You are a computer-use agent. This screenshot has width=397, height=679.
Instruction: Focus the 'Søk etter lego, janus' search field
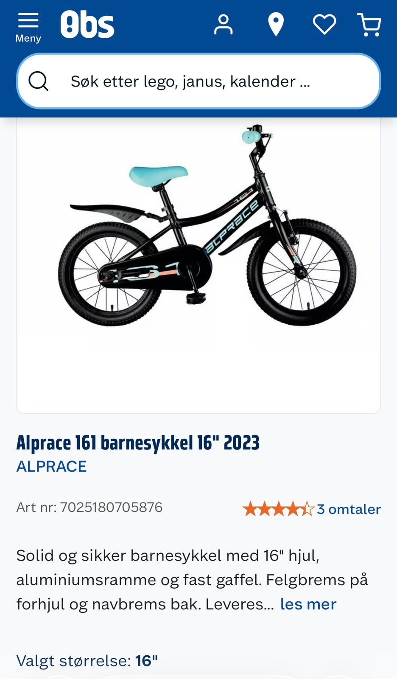point(198,81)
